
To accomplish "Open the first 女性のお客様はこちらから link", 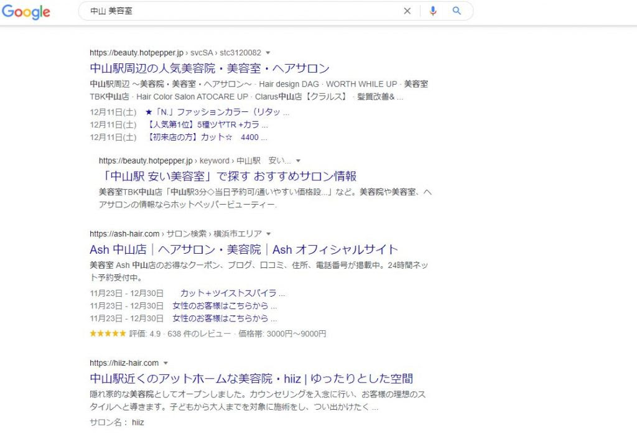I will click(225, 306).
